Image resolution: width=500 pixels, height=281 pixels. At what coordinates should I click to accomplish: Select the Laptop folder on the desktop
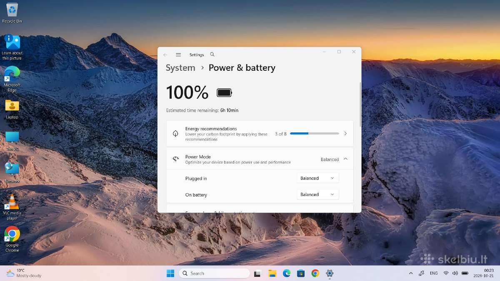click(x=12, y=109)
